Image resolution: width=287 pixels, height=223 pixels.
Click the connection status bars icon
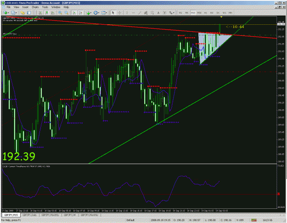coord(253,220)
